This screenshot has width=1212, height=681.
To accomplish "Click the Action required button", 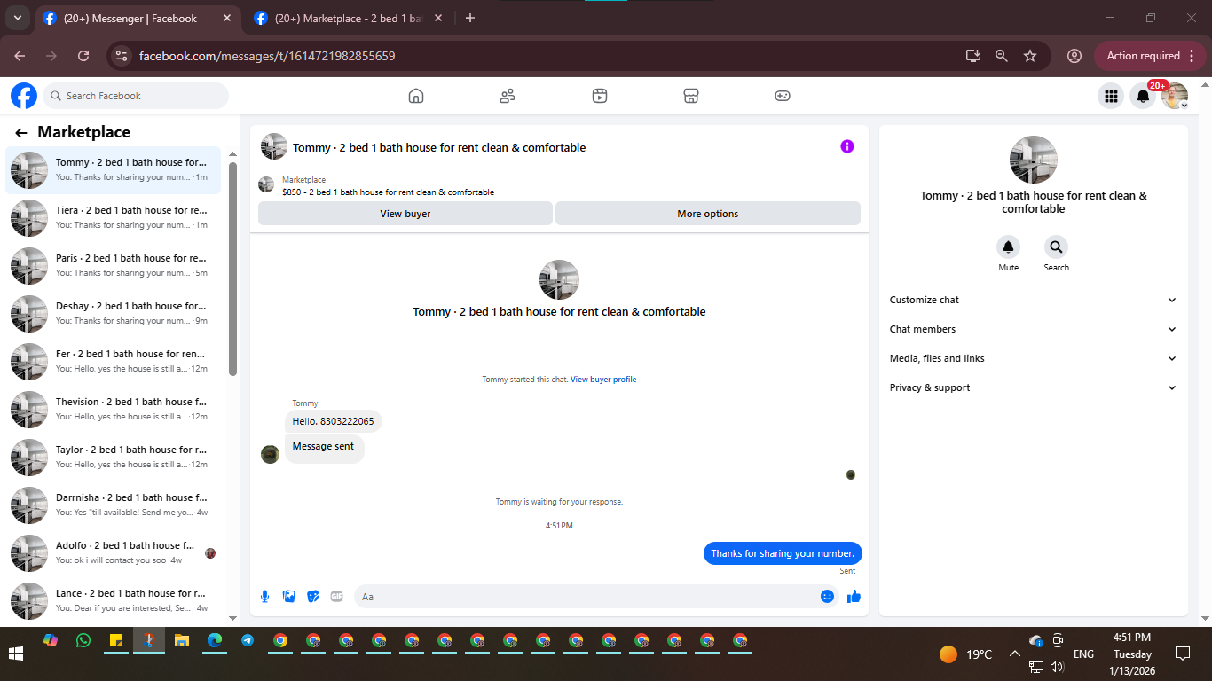I will click(1151, 56).
